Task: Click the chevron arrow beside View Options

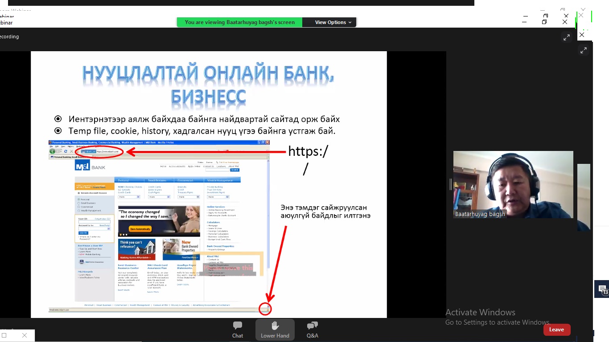Action: click(x=350, y=22)
